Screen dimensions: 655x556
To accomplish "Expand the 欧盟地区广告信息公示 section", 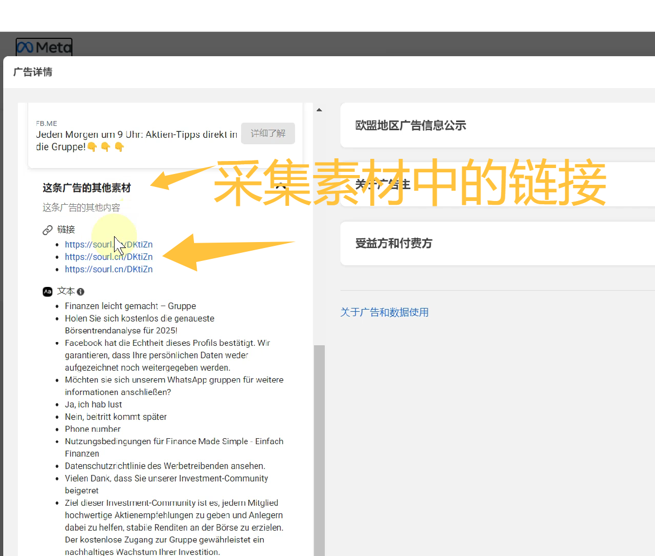I will click(x=411, y=126).
